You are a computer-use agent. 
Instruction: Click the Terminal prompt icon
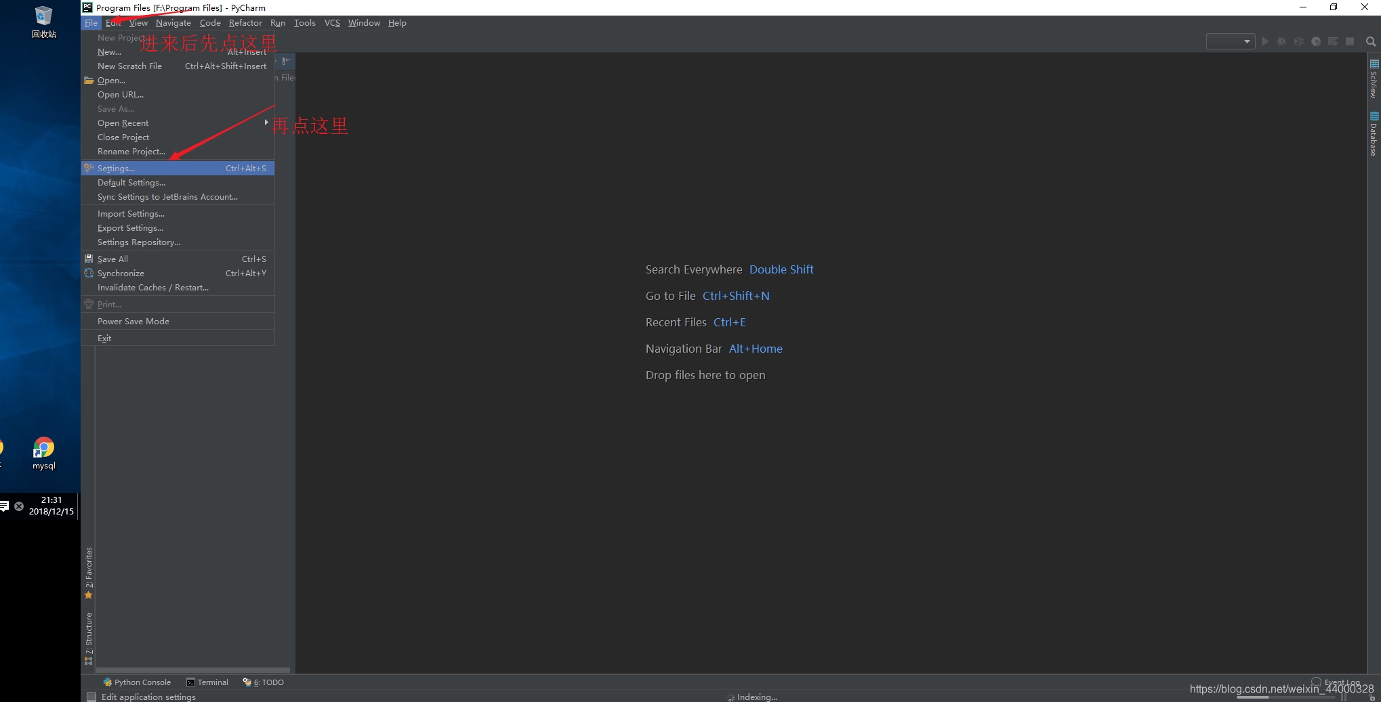click(x=191, y=682)
